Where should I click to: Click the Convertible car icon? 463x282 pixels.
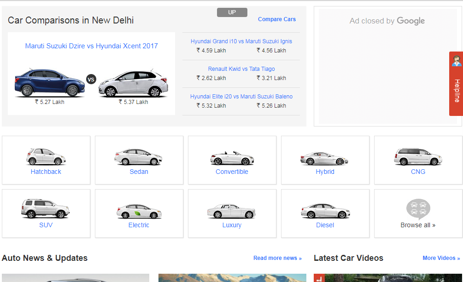click(232, 158)
